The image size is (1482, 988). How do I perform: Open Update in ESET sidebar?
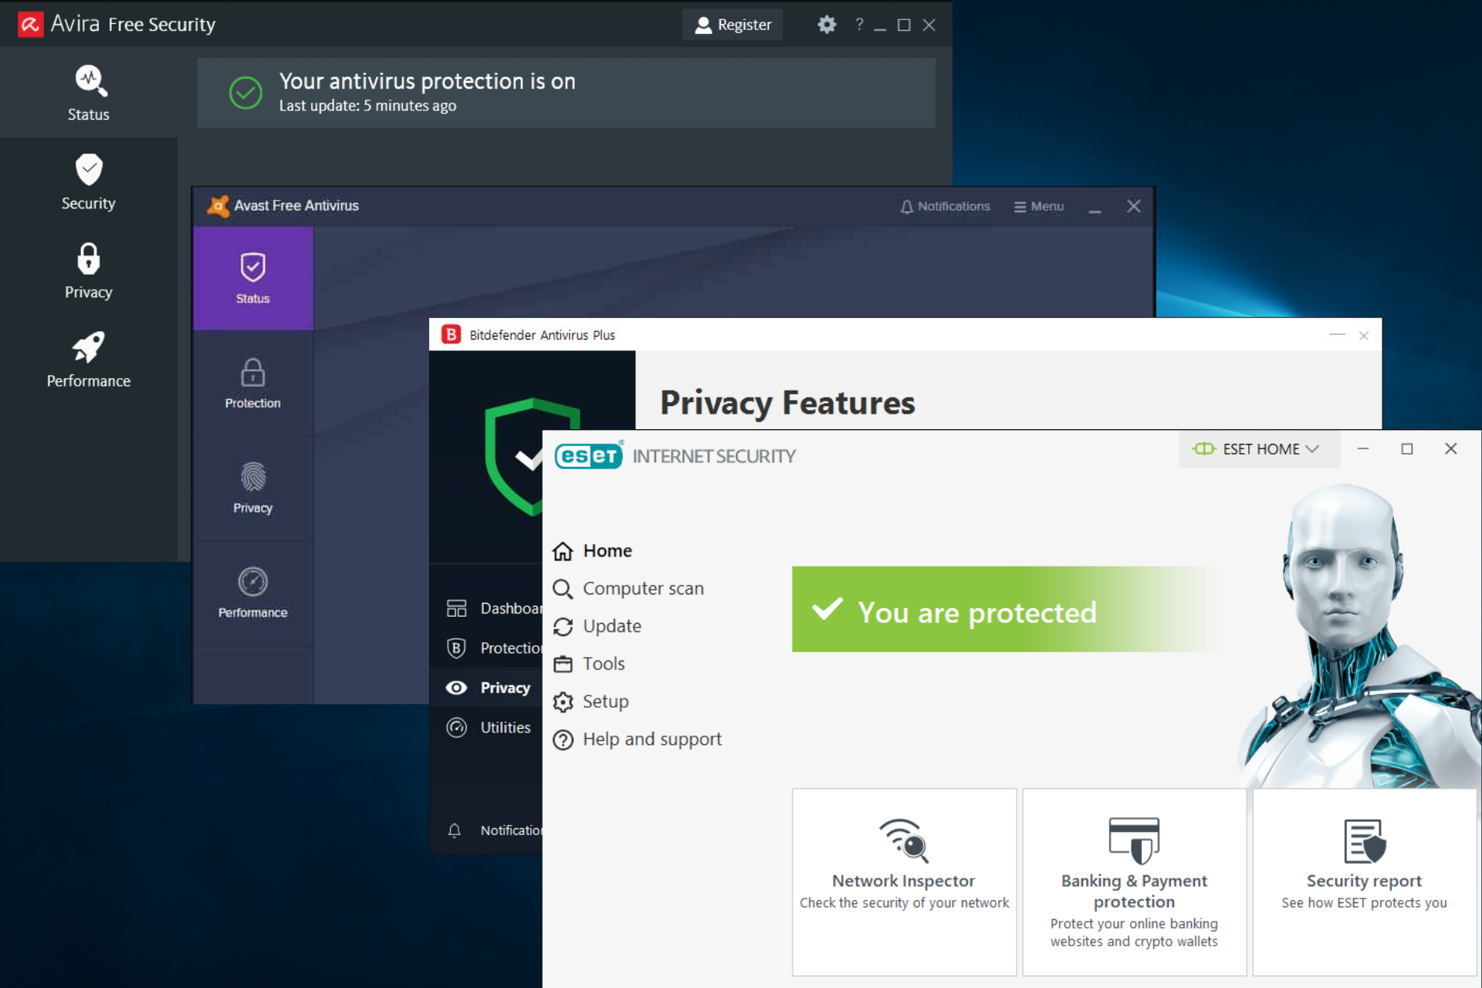click(x=597, y=626)
